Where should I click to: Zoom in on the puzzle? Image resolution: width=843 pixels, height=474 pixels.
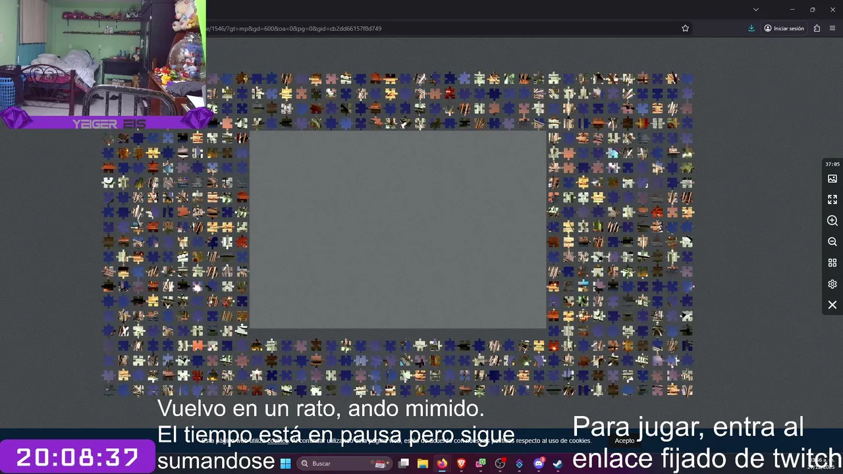point(832,221)
